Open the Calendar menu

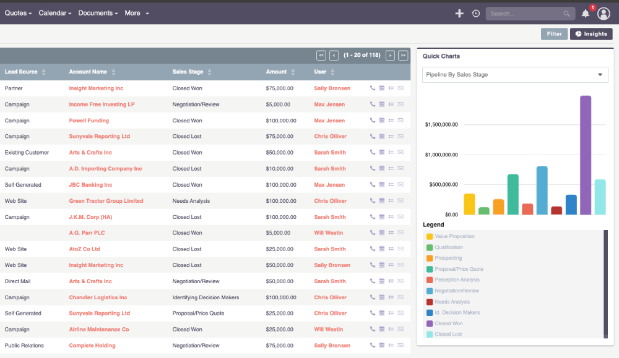(54, 13)
